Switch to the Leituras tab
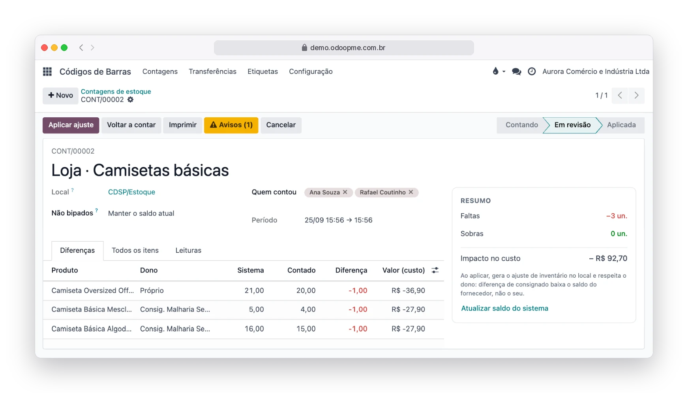This screenshot has width=688, height=393. (x=188, y=250)
